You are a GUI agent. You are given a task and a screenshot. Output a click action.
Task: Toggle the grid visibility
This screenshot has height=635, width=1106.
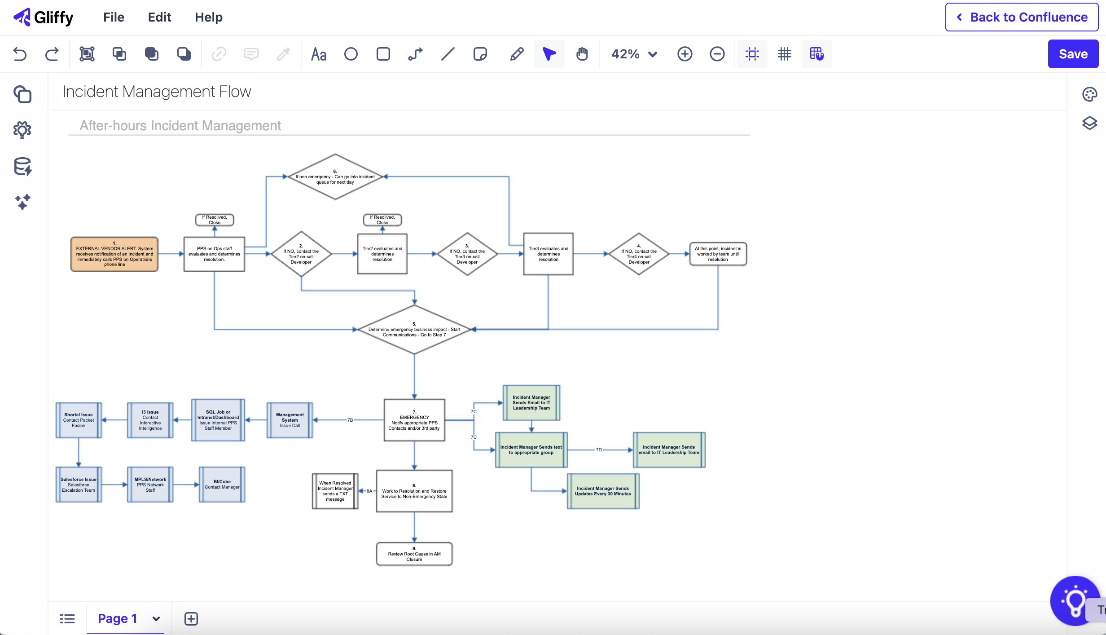[785, 54]
